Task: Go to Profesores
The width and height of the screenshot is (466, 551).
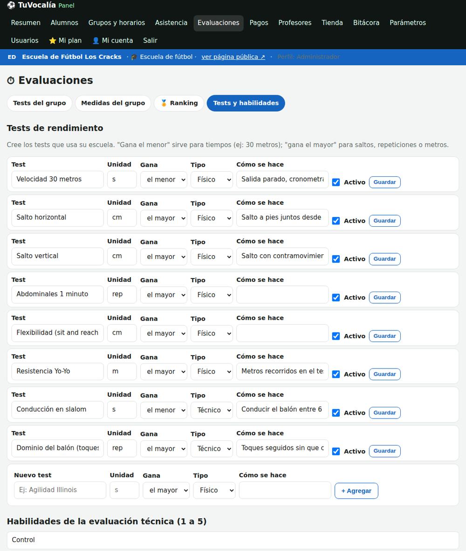Action: 295,23
